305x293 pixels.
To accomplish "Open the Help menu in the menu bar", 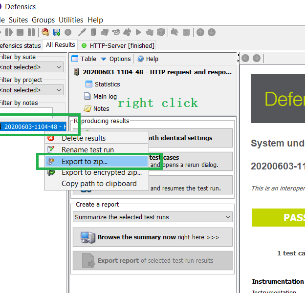I will coord(95,20).
